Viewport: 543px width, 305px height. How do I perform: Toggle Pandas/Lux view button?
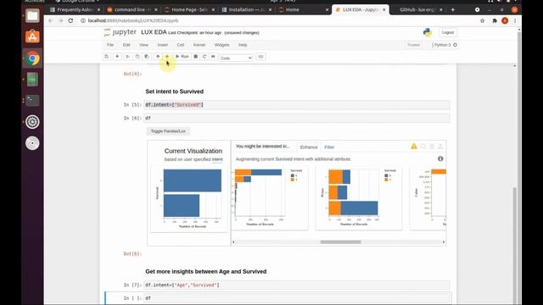pos(168,131)
